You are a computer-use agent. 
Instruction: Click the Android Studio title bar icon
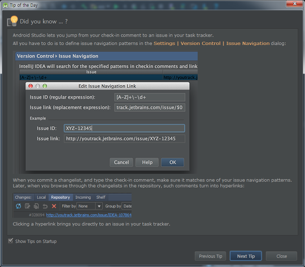[x=5, y=5]
